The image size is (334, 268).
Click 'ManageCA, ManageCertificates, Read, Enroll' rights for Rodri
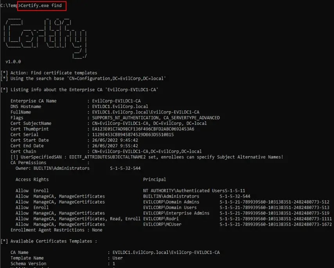(87, 219)
